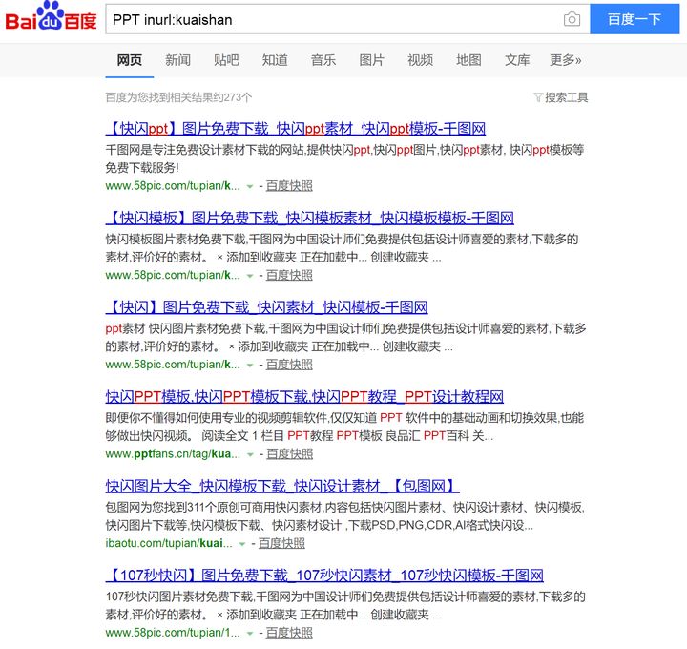Open 【107秒快闪】图片免费下载 result title

click(x=324, y=576)
